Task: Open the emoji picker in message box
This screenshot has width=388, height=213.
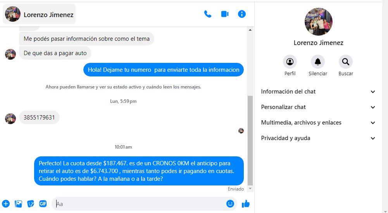Action: [x=230, y=204]
